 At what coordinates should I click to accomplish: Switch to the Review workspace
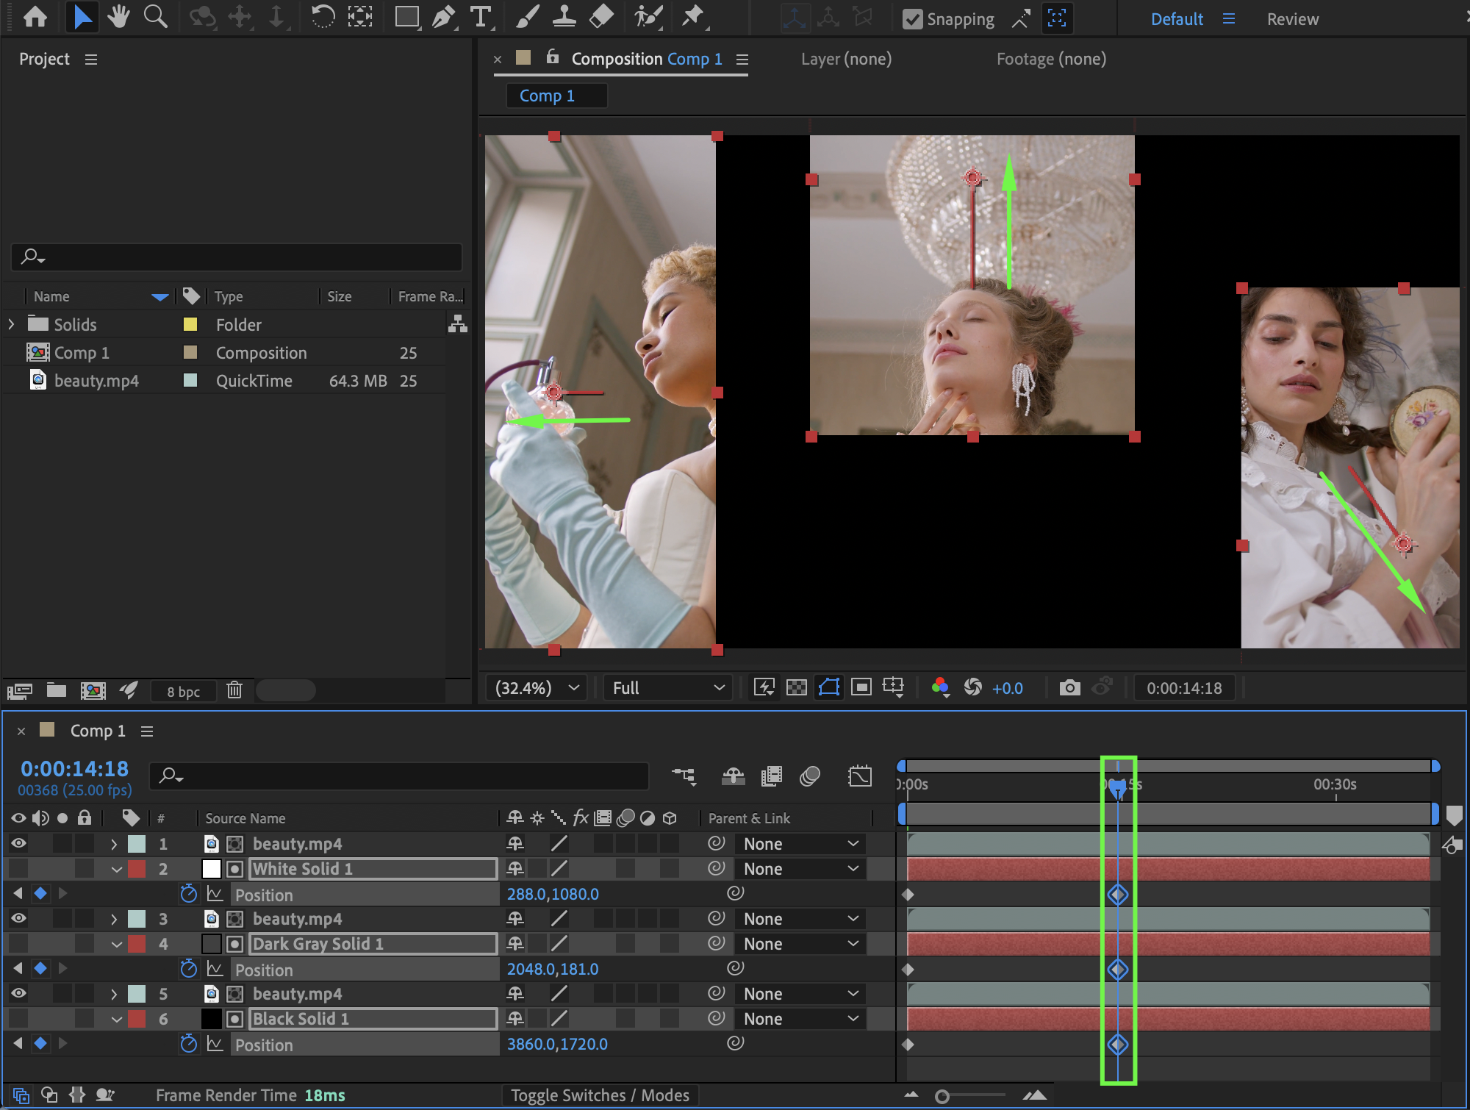point(1292,19)
